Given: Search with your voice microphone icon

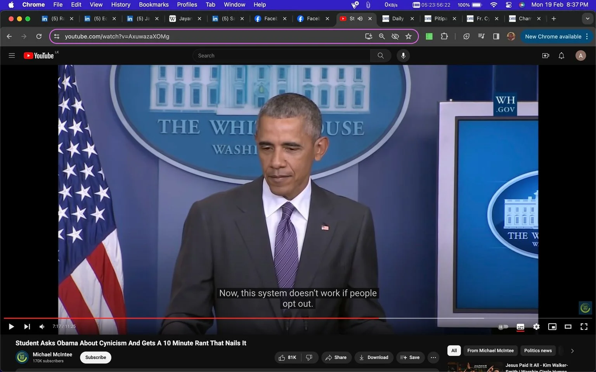Looking at the screenshot, I should coord(403,56).
